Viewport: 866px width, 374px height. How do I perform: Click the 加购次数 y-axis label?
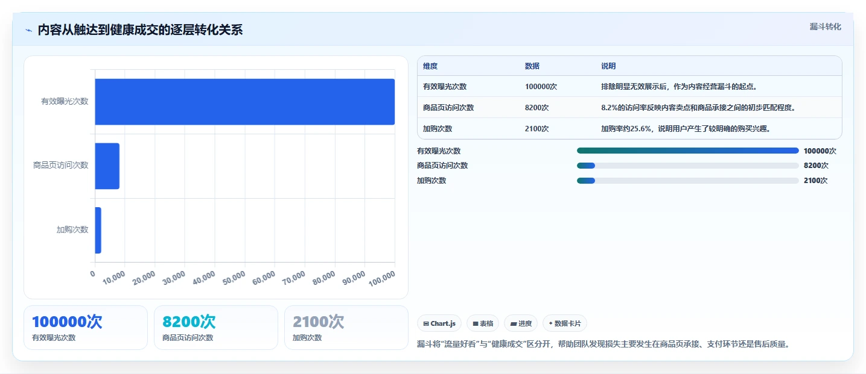click(x=72, y=229)
